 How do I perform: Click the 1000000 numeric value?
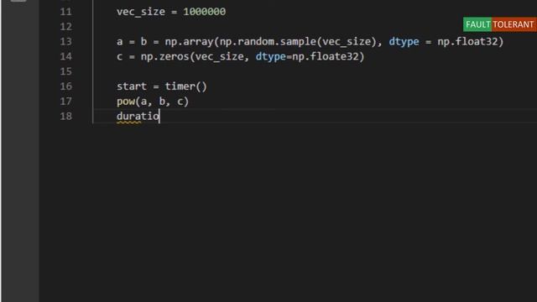pos(205,12)
